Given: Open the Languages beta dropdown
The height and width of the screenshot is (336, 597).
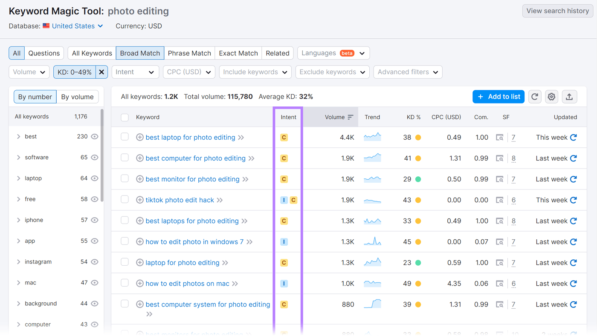Looking at the screenshot, I should 333,53.
